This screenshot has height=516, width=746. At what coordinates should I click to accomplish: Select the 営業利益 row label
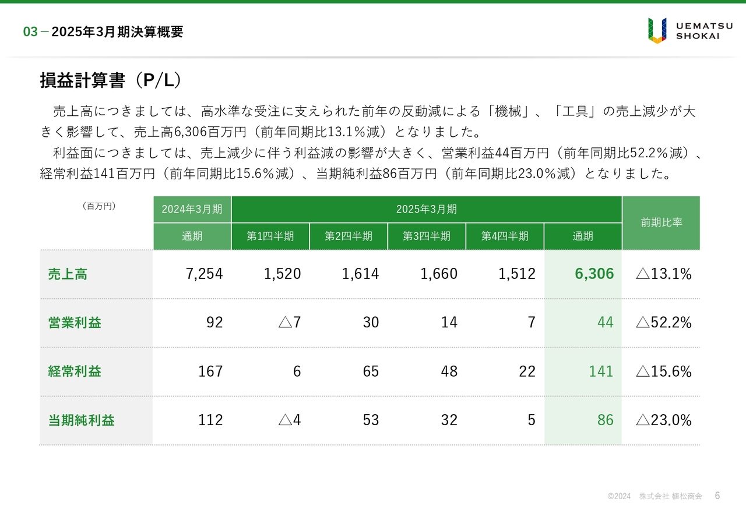(x=75, y=323)
